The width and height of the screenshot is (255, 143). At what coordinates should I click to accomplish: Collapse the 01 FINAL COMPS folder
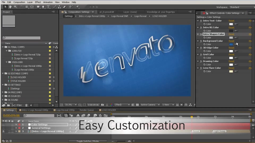tap(3, 47)
